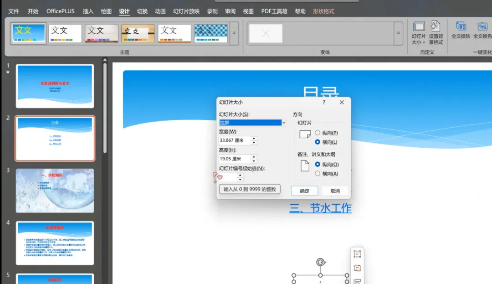Click the blank variant thumbnail
The height and width of the screenshot is (284, 492).
[266, 33]
